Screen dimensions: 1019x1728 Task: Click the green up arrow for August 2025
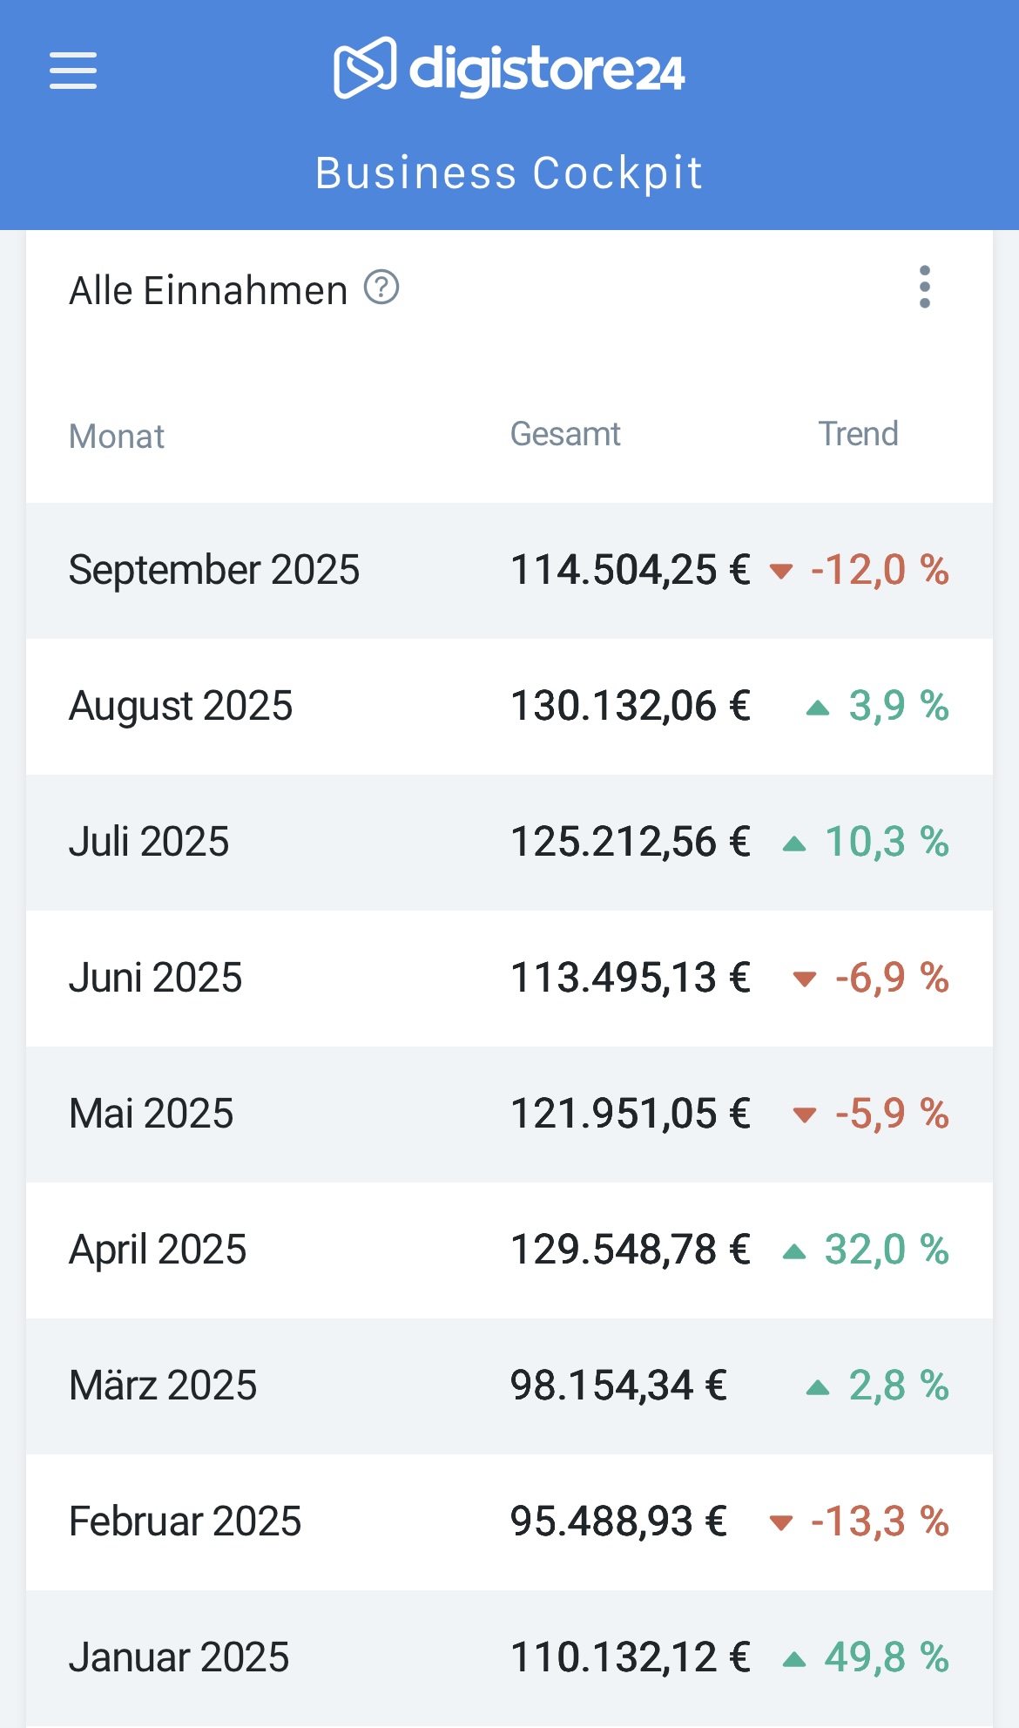click(x=818, y=708)
